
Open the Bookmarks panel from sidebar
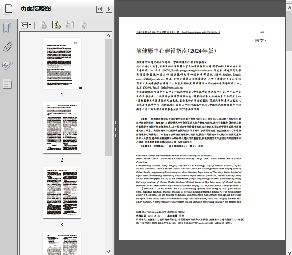click(7, 29)
